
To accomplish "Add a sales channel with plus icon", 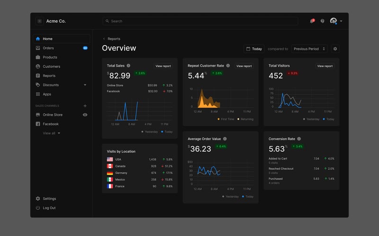I will click(x=85, y=106).
